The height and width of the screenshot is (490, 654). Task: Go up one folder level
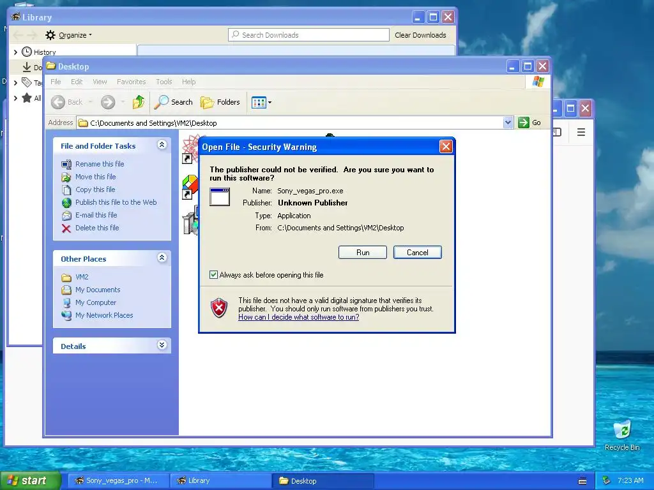(139, 102)
